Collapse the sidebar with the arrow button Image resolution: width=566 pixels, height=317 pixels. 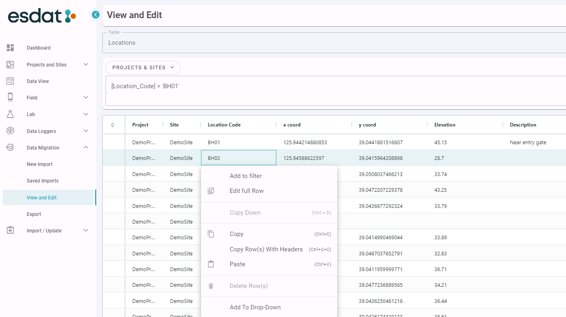tap(95, 15)
